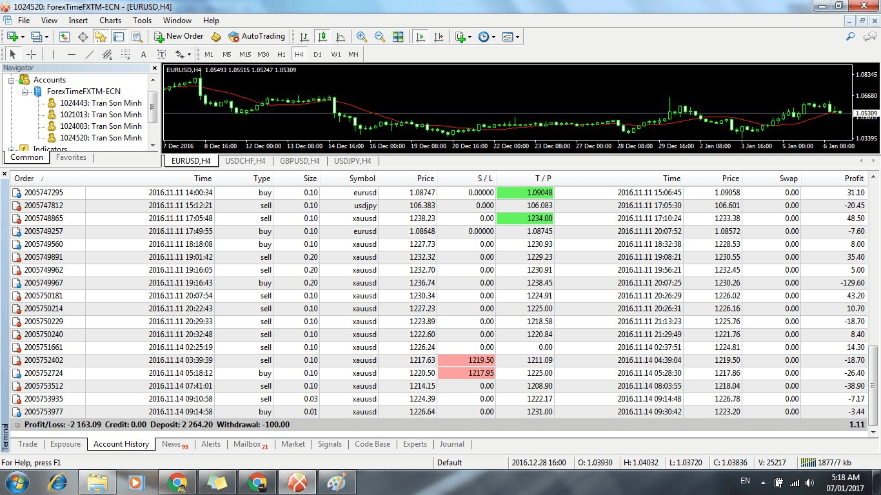Image resolution: width=881 pixels, height=495 pixels.
Task: Draw a horizontal line tool
Action: (71, 54)
